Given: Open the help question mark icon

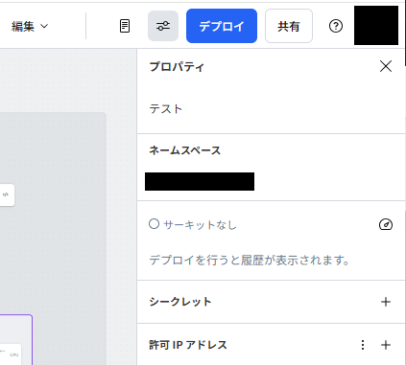Looking at the screenshot, I should 336,26.
